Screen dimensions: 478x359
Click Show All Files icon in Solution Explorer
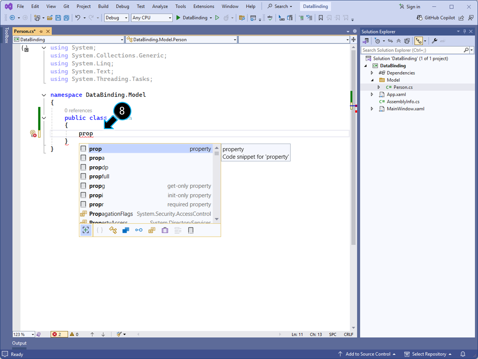tap(407, 41)
